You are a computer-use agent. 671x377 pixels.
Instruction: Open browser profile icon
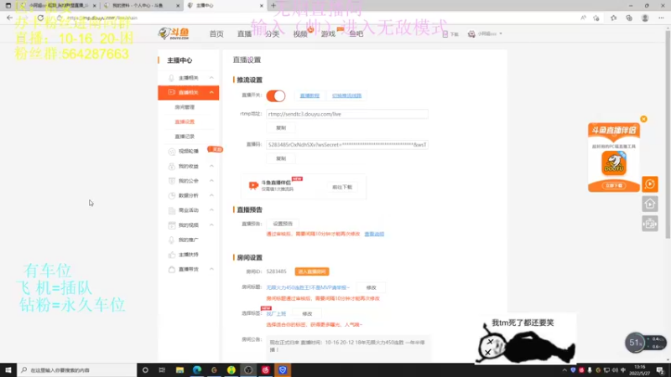[x=645, y=18]
